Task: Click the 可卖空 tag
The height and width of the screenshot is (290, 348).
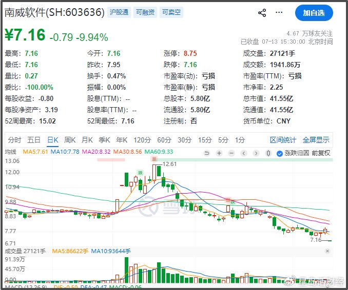Action: tap(171, 12)
